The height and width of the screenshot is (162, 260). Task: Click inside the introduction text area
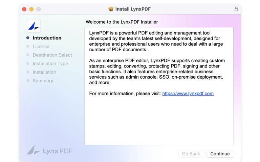[159, 118]
